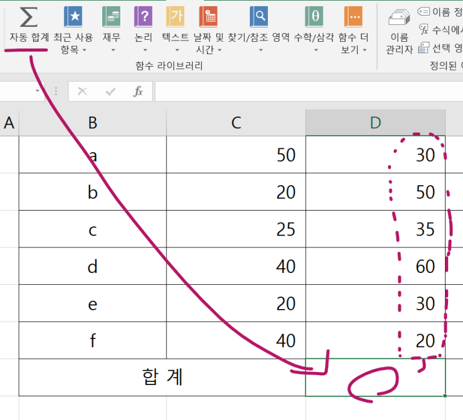The height and width of the screenshot is (420, 463).
Task: Click cell containing letter a
Action: click(x=93, y=155)
